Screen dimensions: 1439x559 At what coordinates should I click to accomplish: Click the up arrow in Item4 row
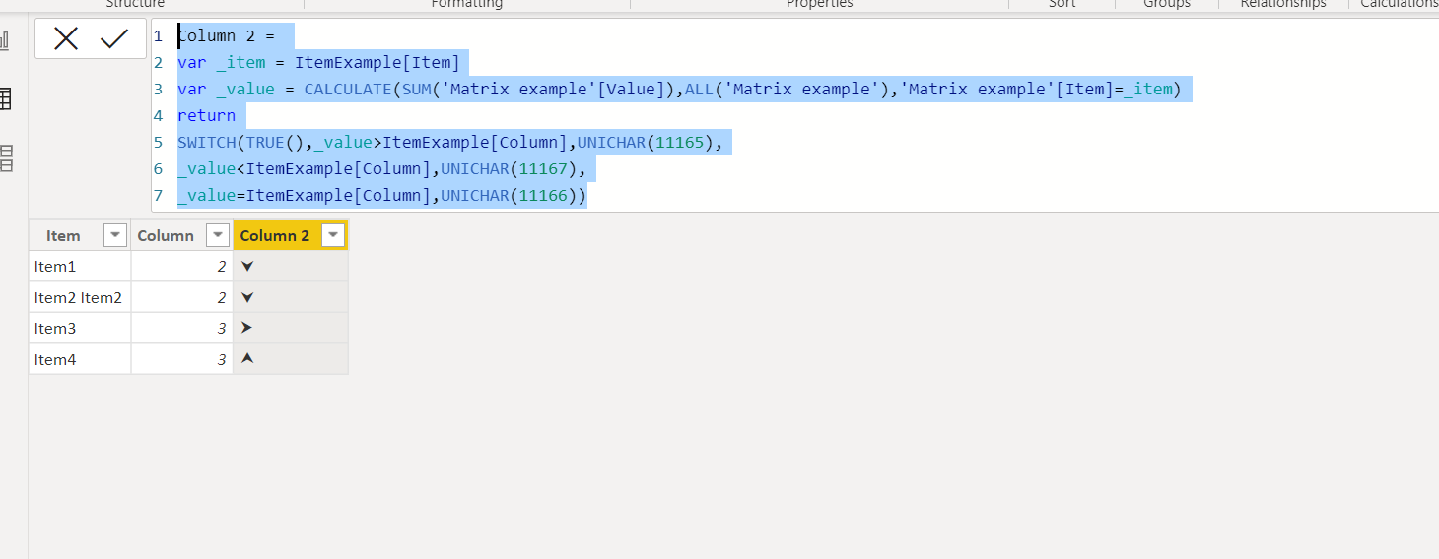click(x=247, y=358)
